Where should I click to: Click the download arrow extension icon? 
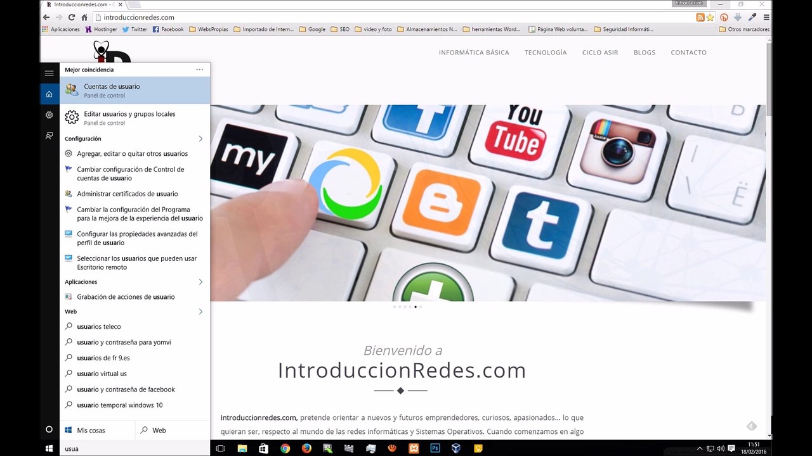coord(738,17)
